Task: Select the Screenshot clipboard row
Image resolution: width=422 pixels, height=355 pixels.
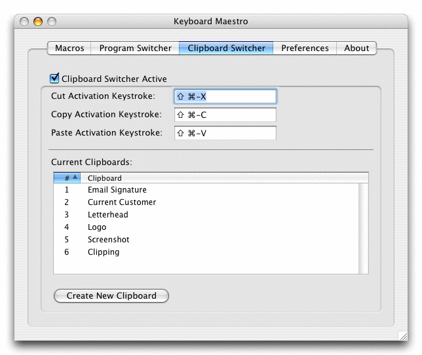Action: point(206,239)
